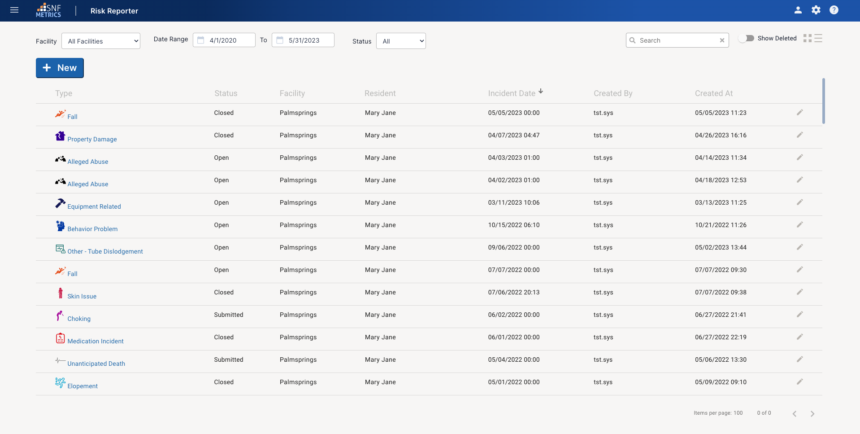Viewport: 860px width, 434px height.
Task: Sort by the Resident column header
Action: pos(380,93)
